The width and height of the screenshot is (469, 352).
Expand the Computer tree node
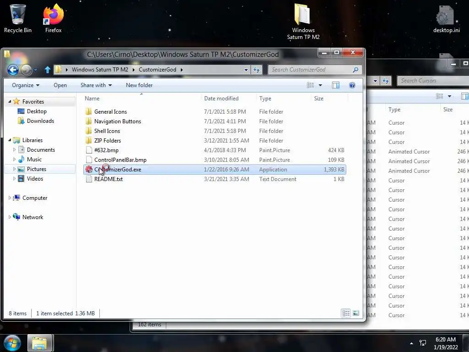tap(10, 198)
